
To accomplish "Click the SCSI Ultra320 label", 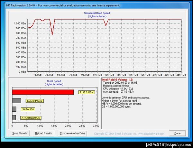I will click(35, 101).
